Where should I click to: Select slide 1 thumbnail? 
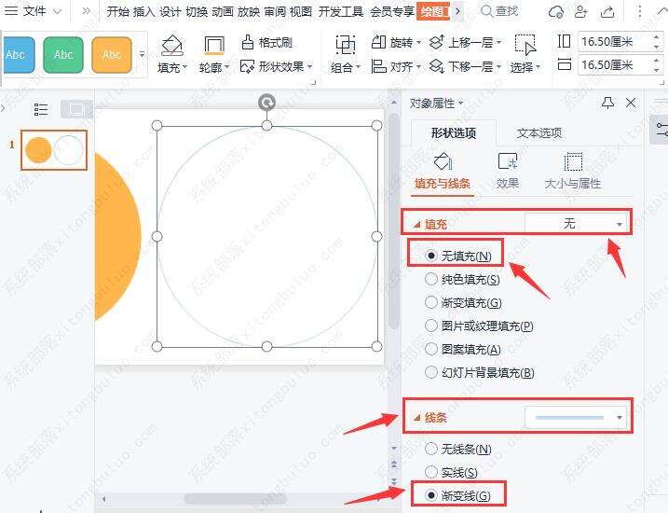tap(54, 150)
